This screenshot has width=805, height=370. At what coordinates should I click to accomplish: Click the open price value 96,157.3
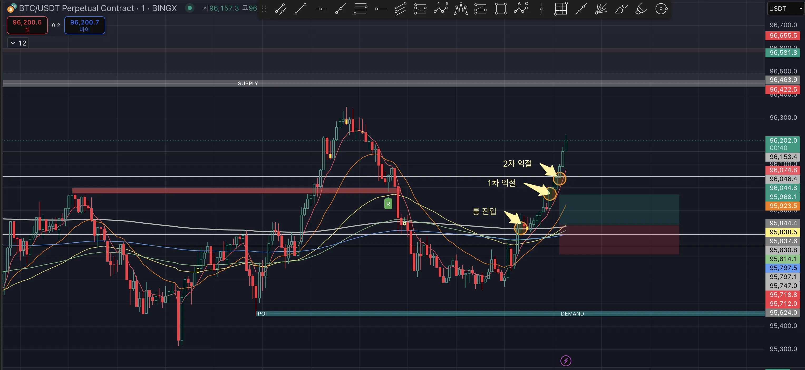pos(224,8)
